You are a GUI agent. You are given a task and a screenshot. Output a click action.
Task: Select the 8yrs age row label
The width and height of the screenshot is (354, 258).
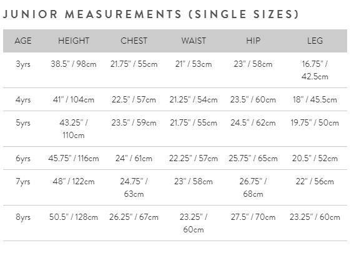[23, 217]
